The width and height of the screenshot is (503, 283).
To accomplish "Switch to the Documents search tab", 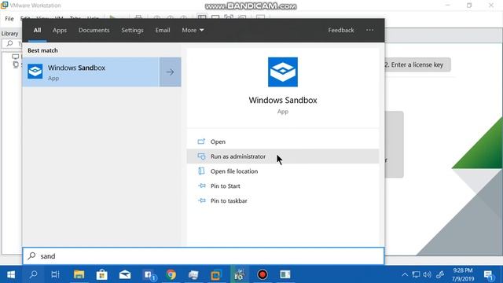I will coord(94,30).
